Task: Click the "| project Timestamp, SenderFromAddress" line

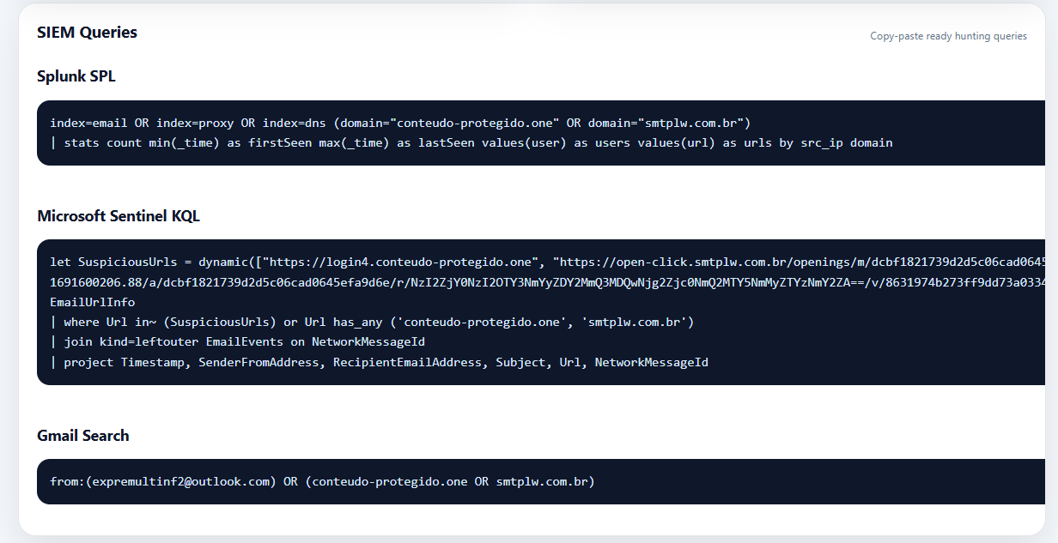Action: click(379, 363)
